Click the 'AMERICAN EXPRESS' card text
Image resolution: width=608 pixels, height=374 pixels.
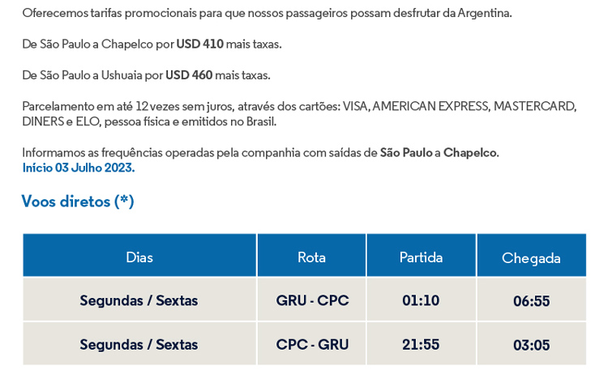(430, 106)
